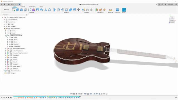Click the Pan hand navigation icon
The image size is (178, 100).
76,94
